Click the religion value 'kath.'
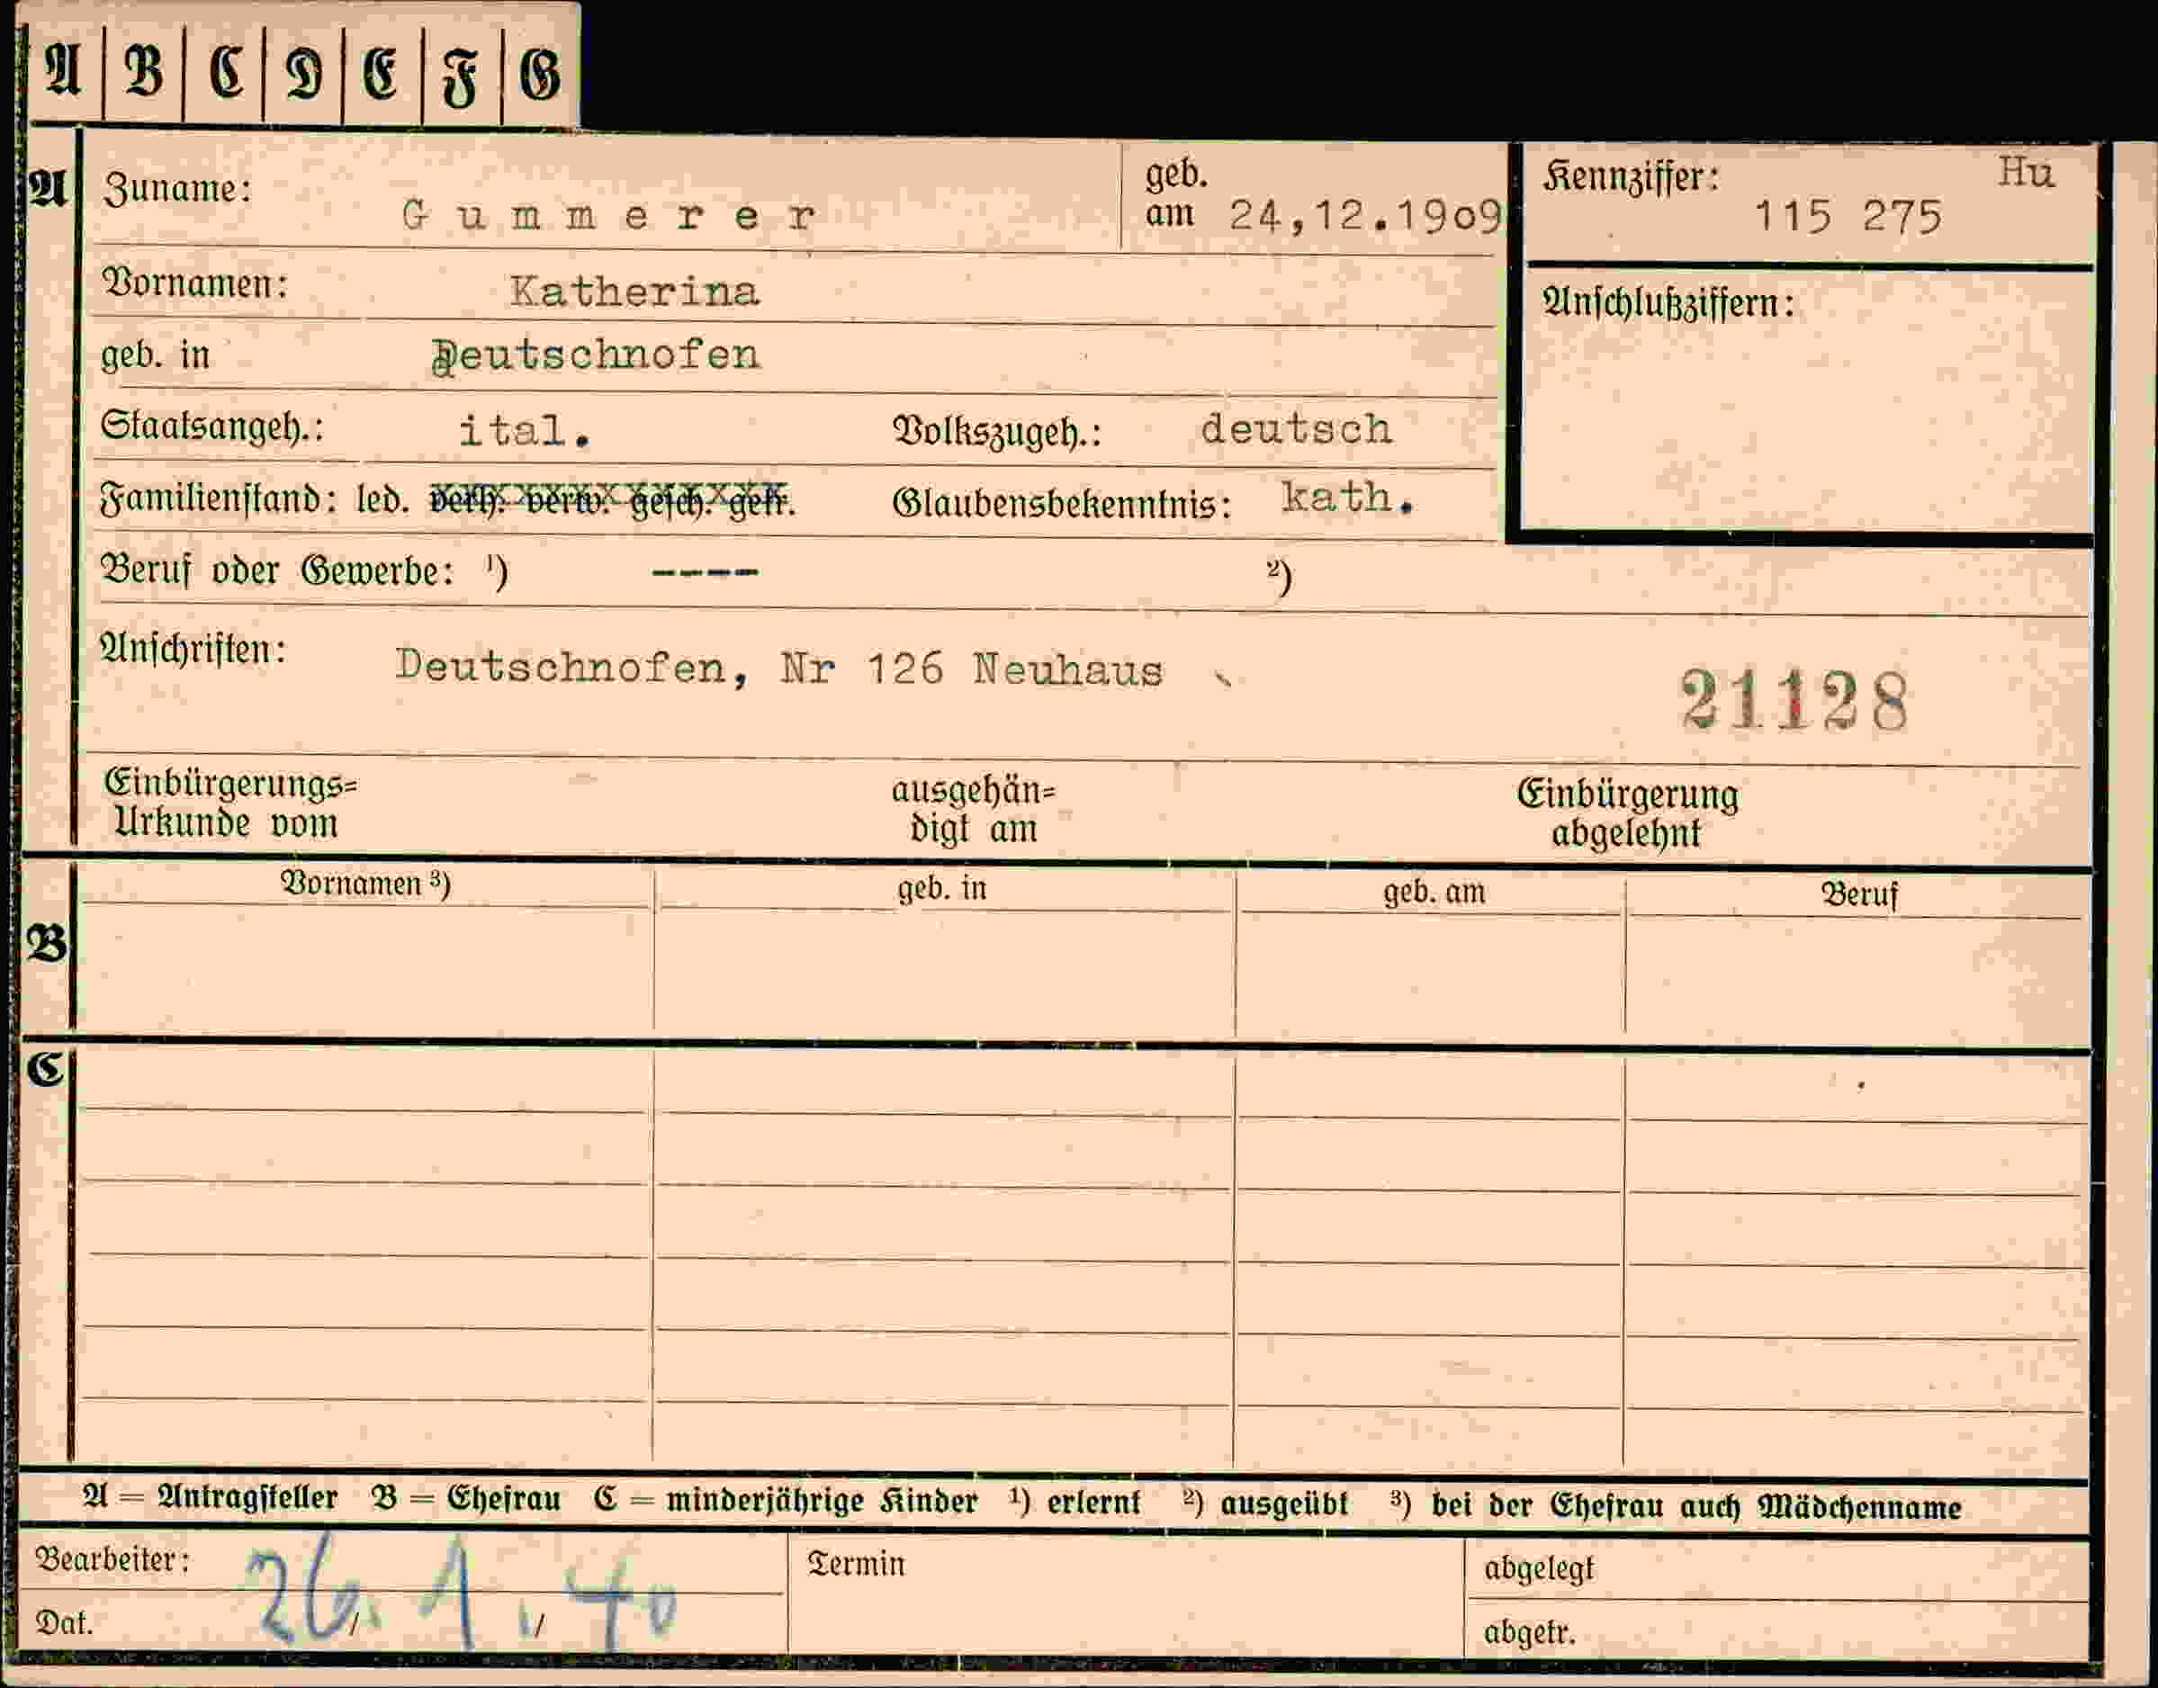Screen dimensions: 2158x1688 (1347, 497)
